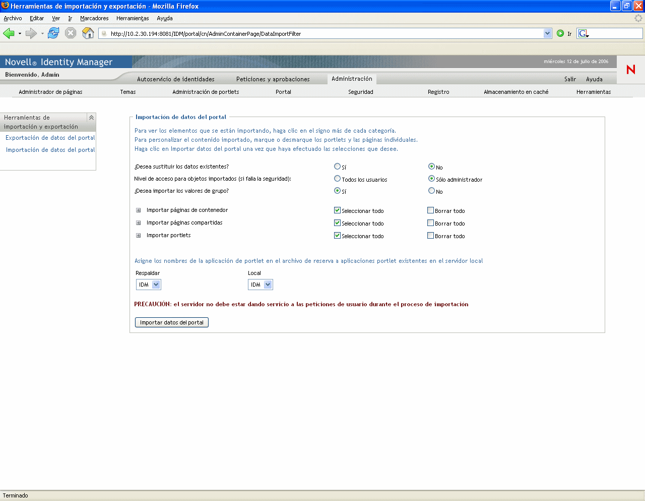Switch to Peticiones y aprobaciones tab

[x=273, y=79]
